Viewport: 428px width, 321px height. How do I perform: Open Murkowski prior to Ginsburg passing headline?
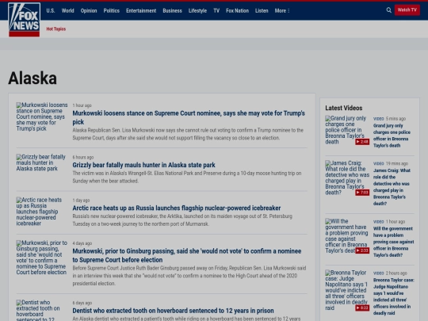187,255
